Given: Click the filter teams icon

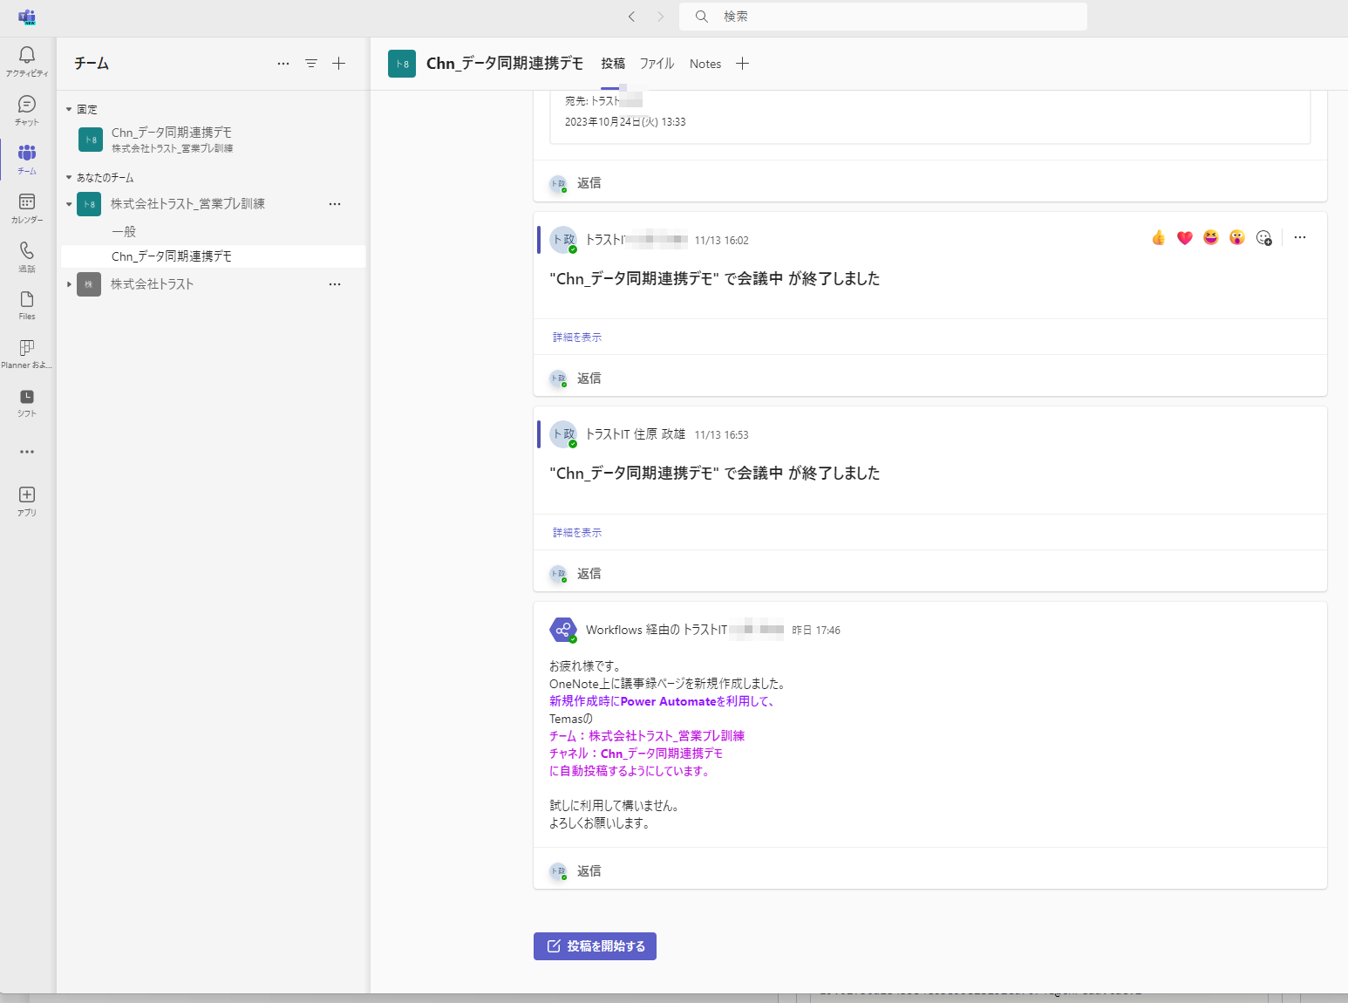Looking at the screenshot, I should coord(311,64).
